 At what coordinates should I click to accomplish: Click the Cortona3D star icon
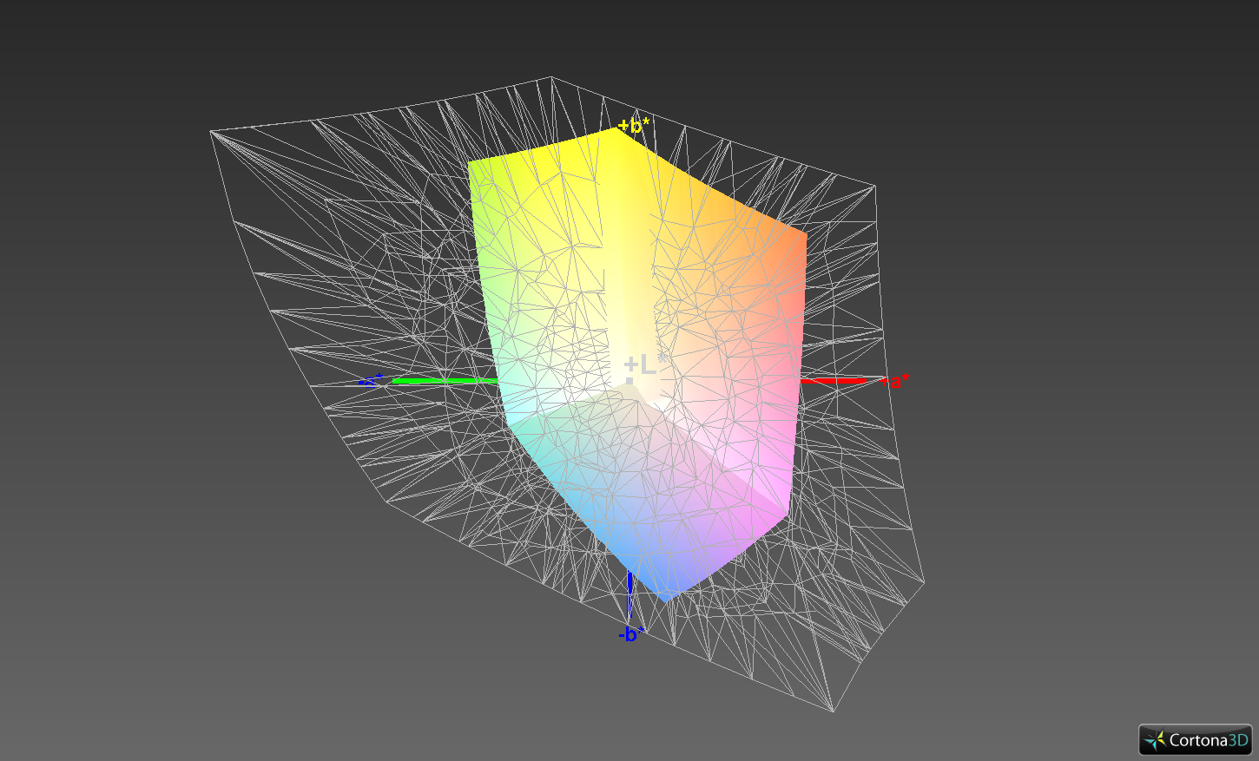1155,740
